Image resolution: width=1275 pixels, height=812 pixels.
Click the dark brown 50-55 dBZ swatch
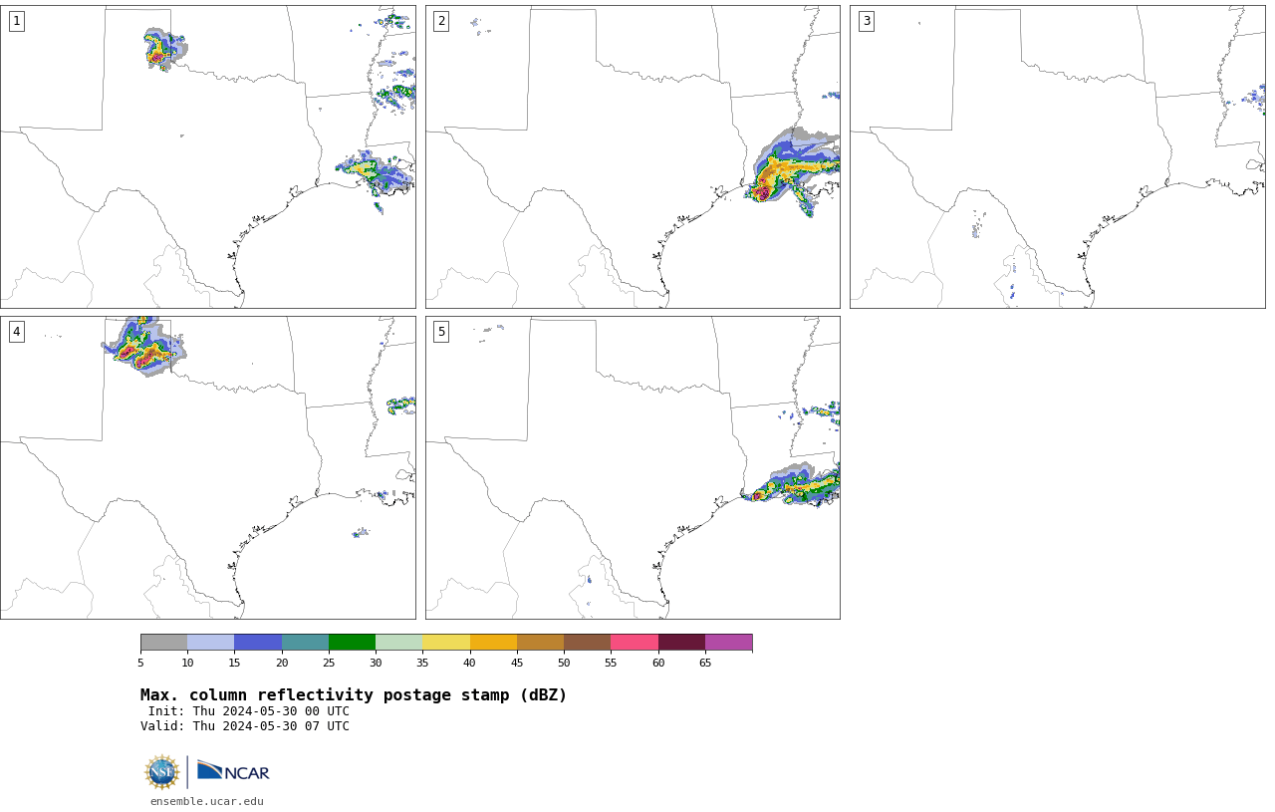(588, 642)
